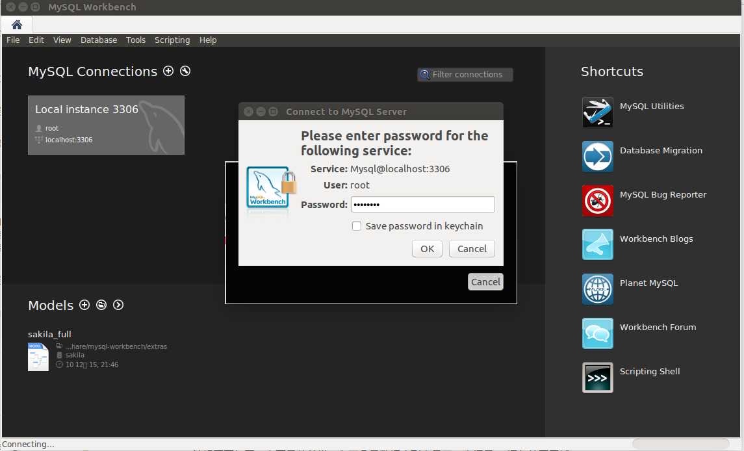Open the Home tab icon
This screenshot has height=451, width=744.
coord(17,25)
